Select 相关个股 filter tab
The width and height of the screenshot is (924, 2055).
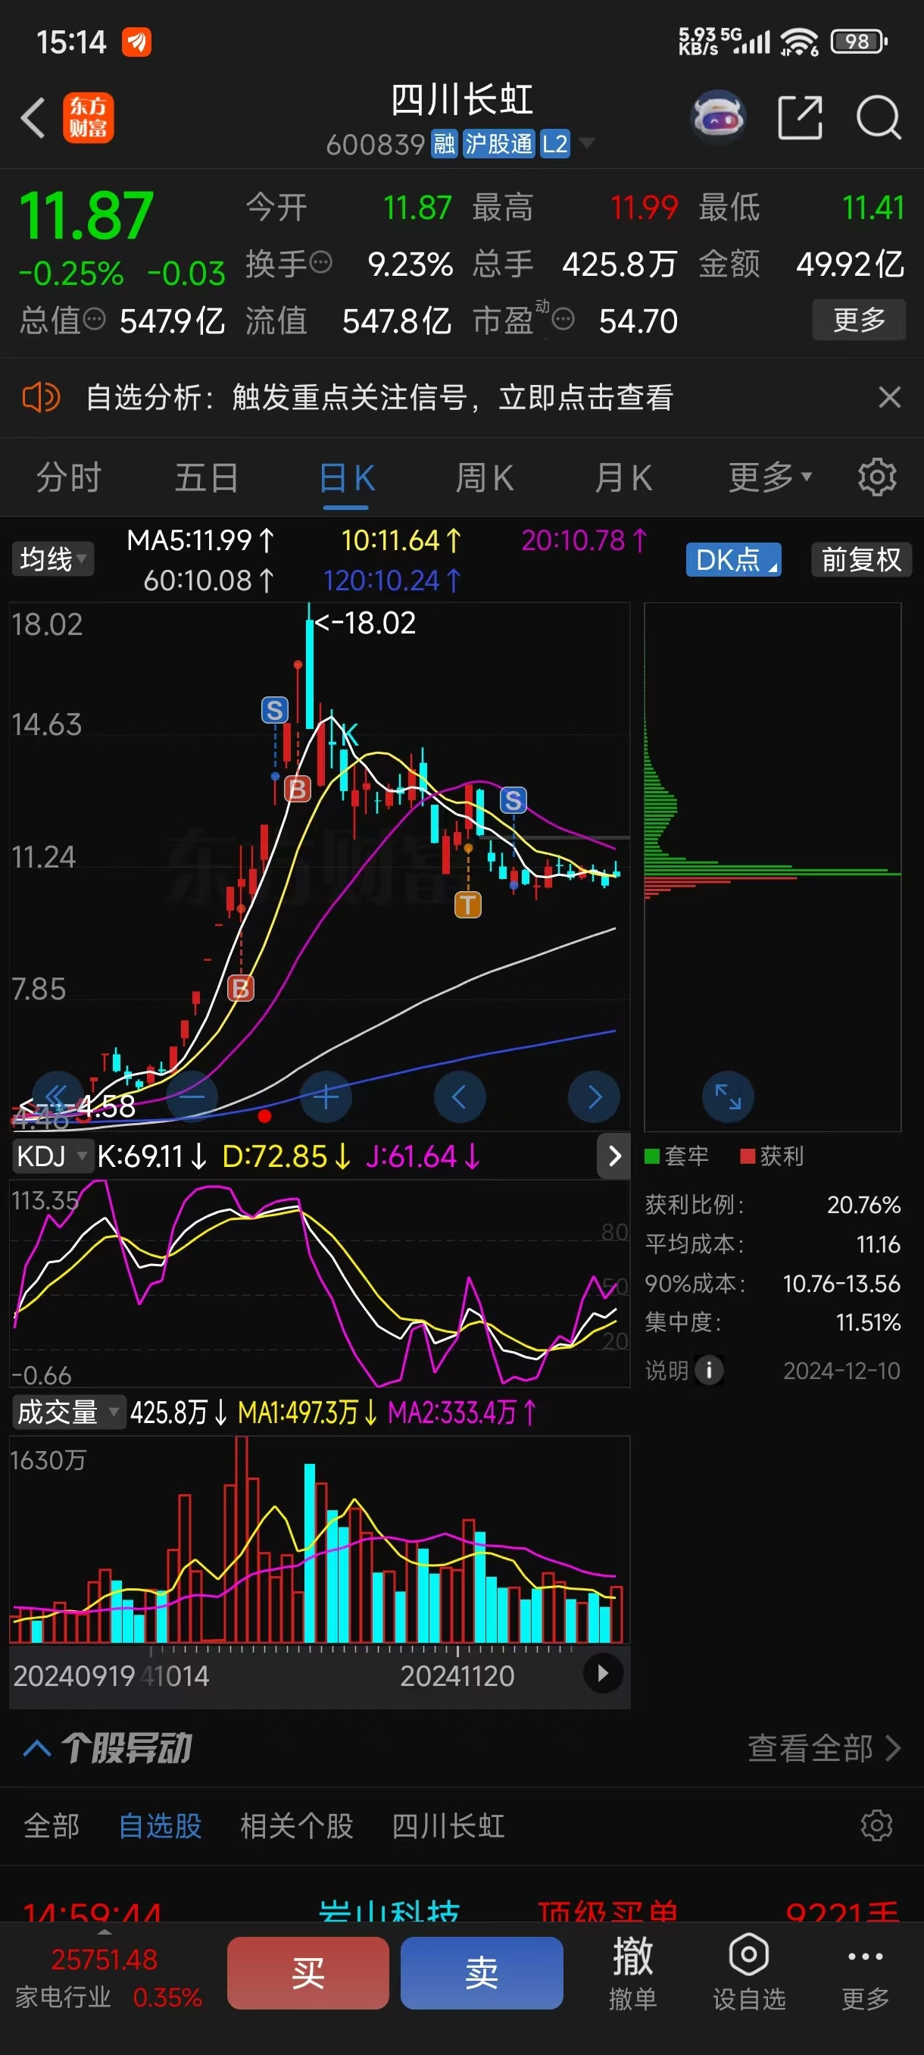(x=297, y=1825)
